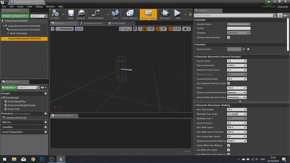
Task: Clear the Parent Socket
Action: tap(248, 49)
